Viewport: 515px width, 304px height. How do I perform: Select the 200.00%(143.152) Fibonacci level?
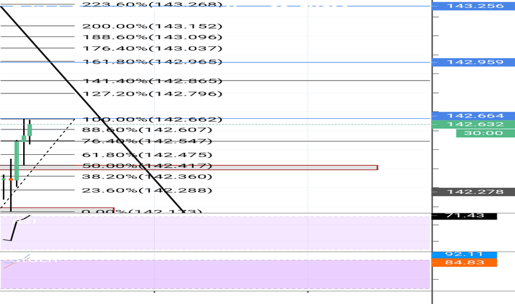[152, 27]
